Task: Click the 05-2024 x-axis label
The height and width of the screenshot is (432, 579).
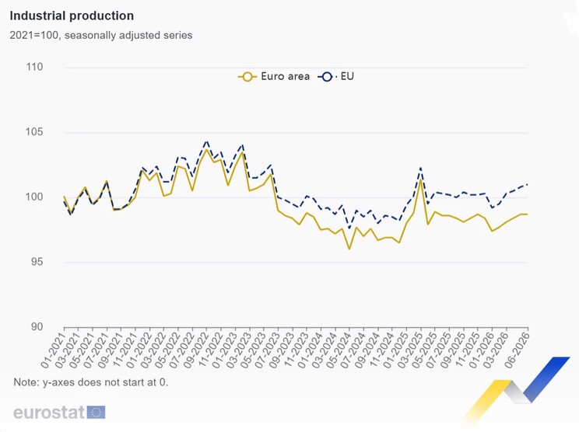Action: [338, 350]
